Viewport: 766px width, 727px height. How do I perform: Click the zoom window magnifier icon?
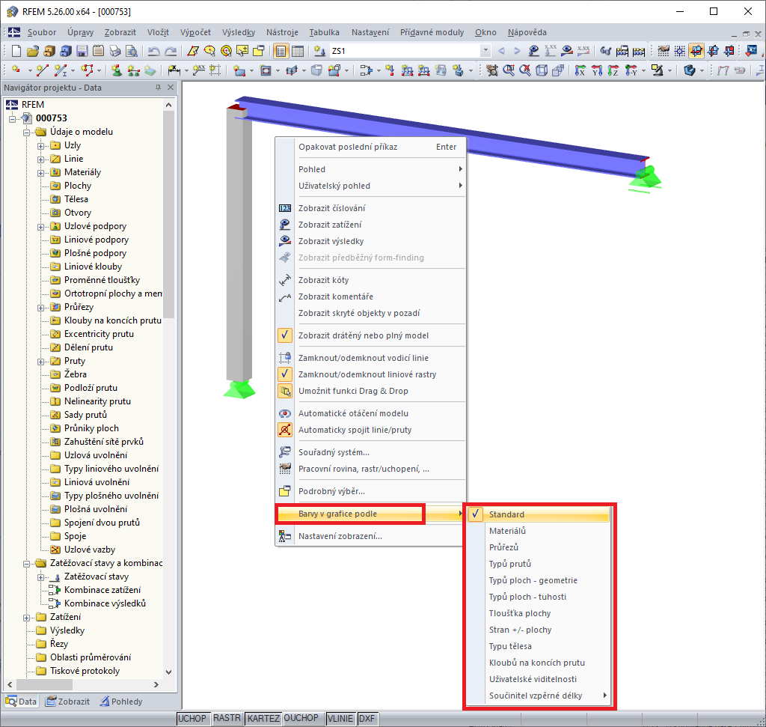509,71
